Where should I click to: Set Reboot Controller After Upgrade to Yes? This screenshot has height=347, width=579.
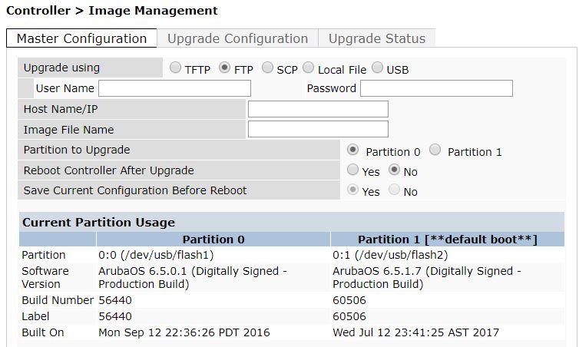click(x=353, y=170)
